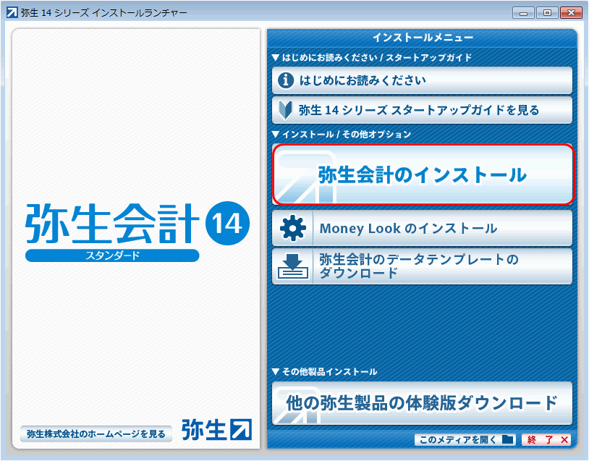Open 弥生会計のデータテンプレートのダウンロード

[422, 266]
